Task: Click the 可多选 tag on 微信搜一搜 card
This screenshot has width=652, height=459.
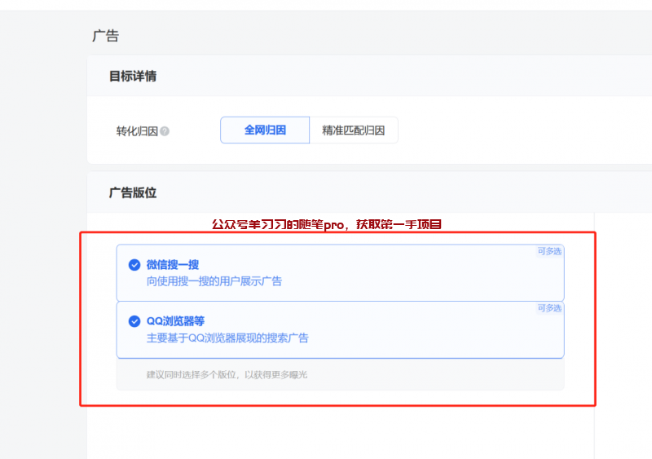Action: (549, 251)
